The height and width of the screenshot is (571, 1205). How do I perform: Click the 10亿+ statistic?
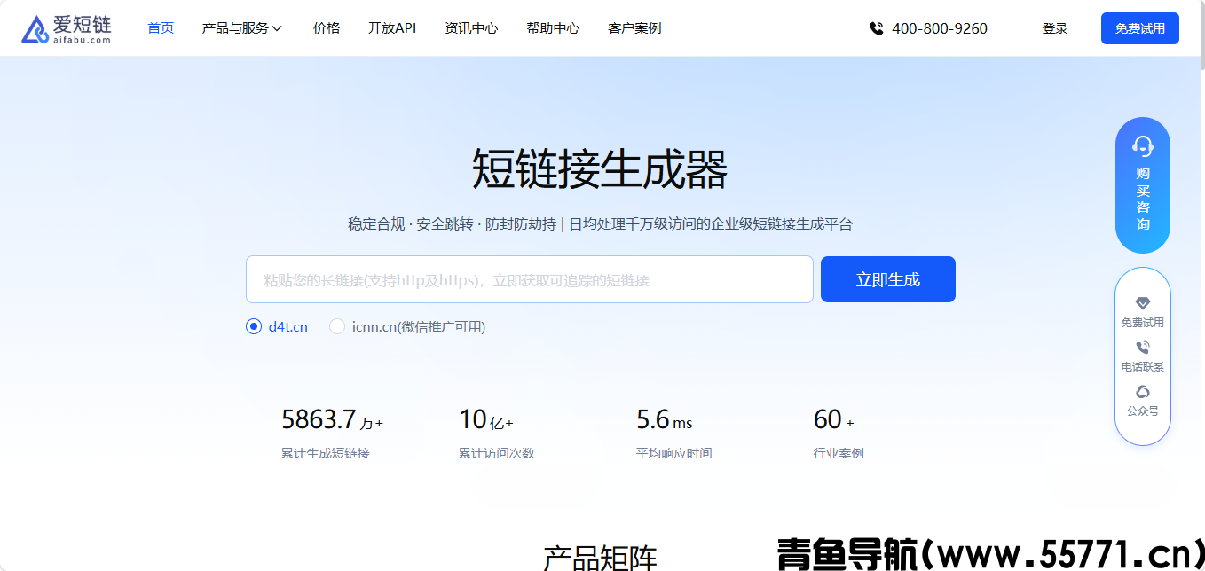486,419
